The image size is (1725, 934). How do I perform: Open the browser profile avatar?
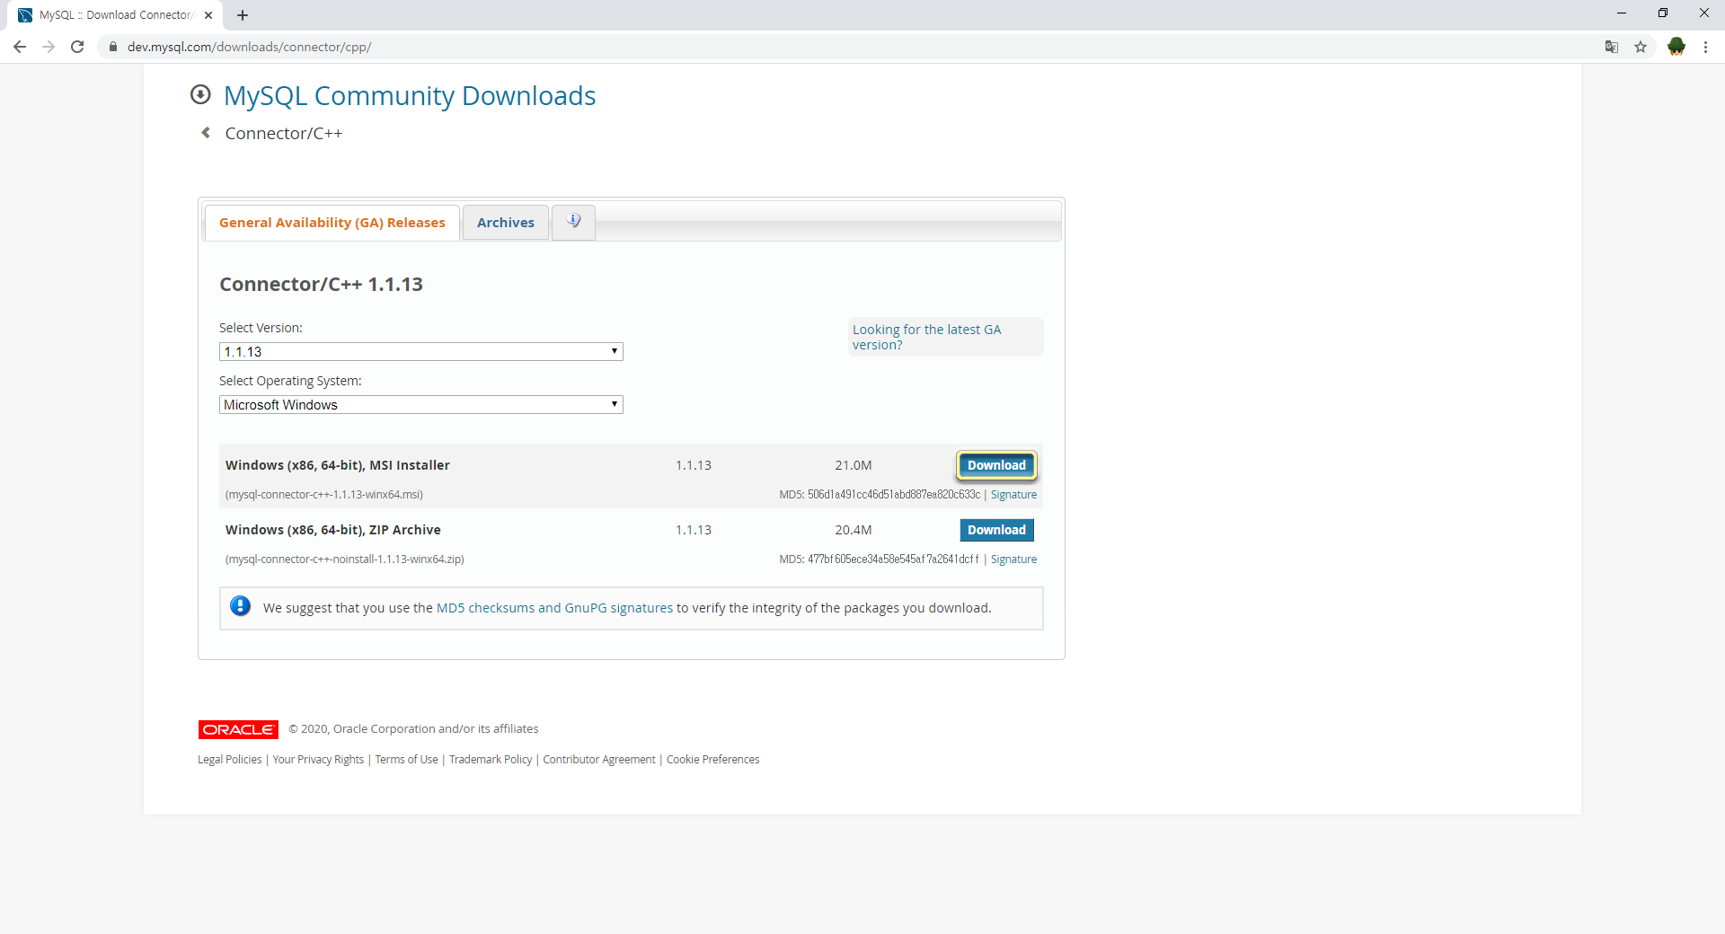[1676, 47]
